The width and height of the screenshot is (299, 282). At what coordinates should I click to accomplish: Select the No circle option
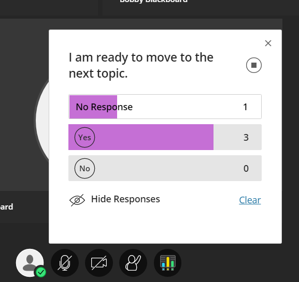click(x=84, y=168)
